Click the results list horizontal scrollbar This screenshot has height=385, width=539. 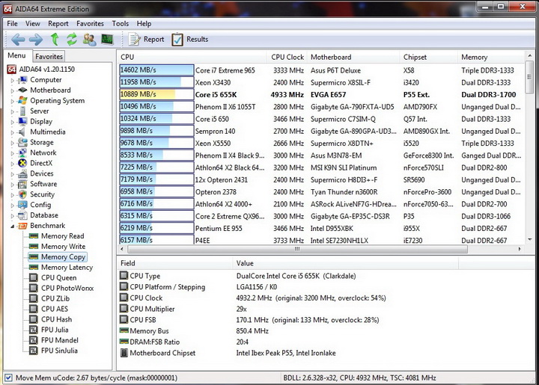click(x=297, y=249)
